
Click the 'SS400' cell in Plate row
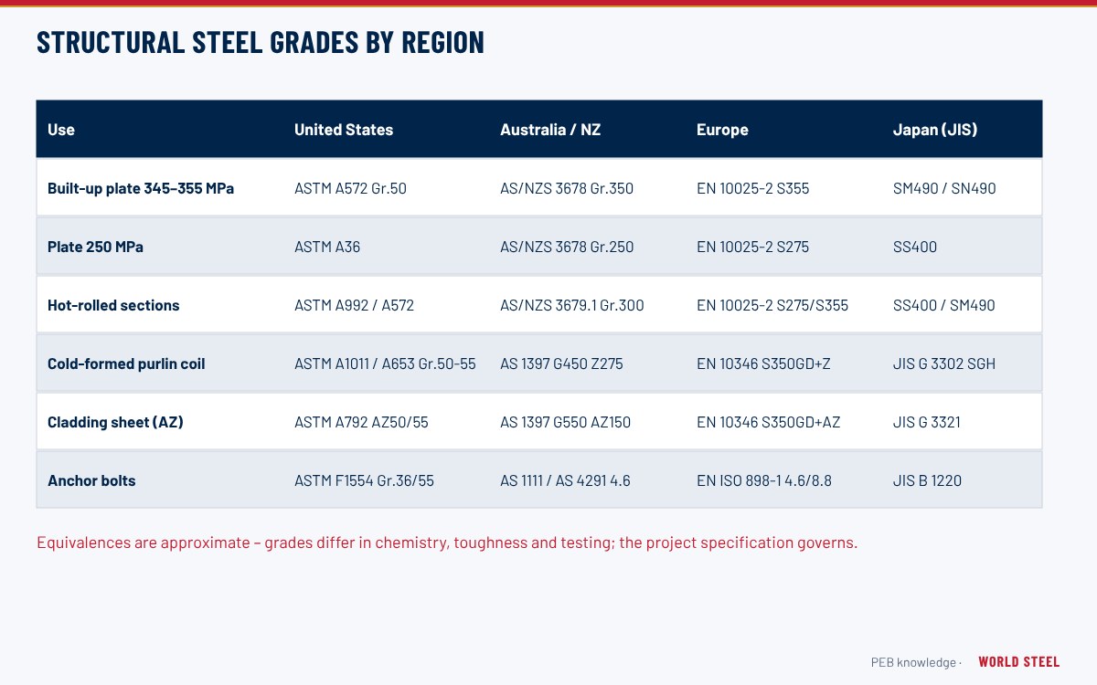(x=915, y=247)
